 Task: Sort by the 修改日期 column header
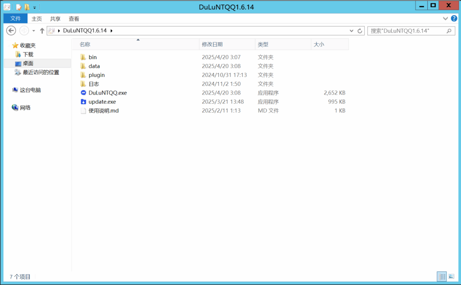(227, 45)
